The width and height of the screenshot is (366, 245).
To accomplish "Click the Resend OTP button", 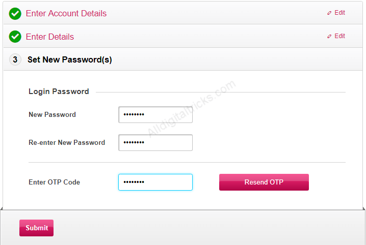I will tap(264, 182).
